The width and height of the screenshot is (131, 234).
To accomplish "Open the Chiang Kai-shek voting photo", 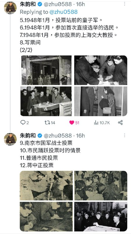I will [101, 216].
